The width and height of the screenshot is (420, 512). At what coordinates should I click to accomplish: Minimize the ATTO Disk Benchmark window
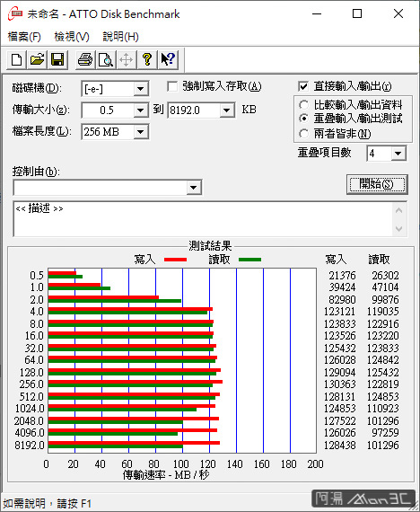[317, 13]
